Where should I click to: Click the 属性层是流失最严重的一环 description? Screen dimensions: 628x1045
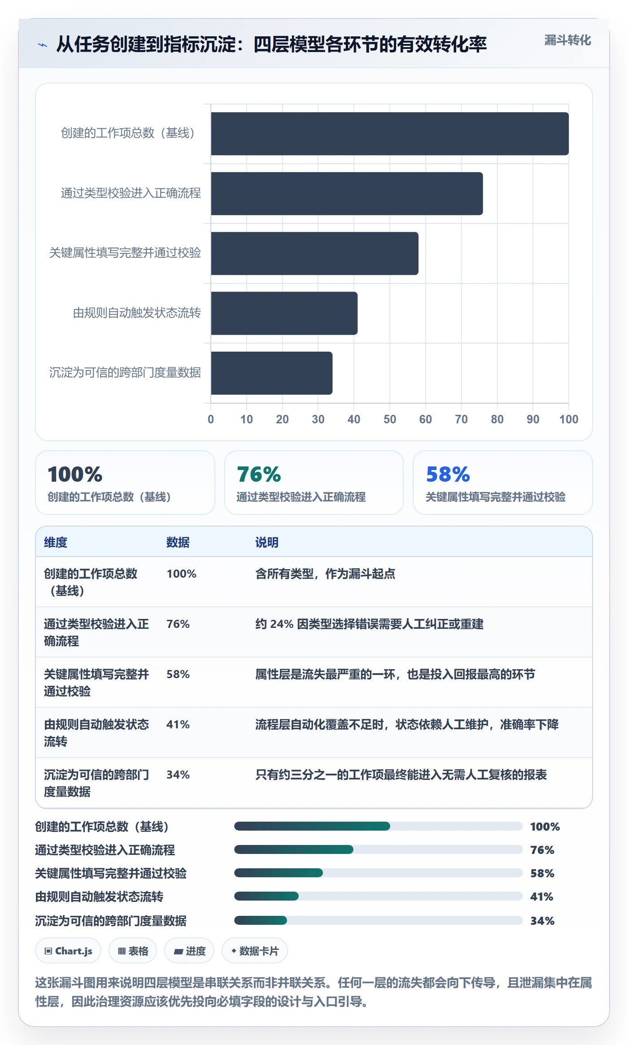395,674
